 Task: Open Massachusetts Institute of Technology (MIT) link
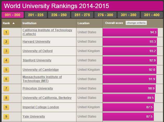(42, 79)
